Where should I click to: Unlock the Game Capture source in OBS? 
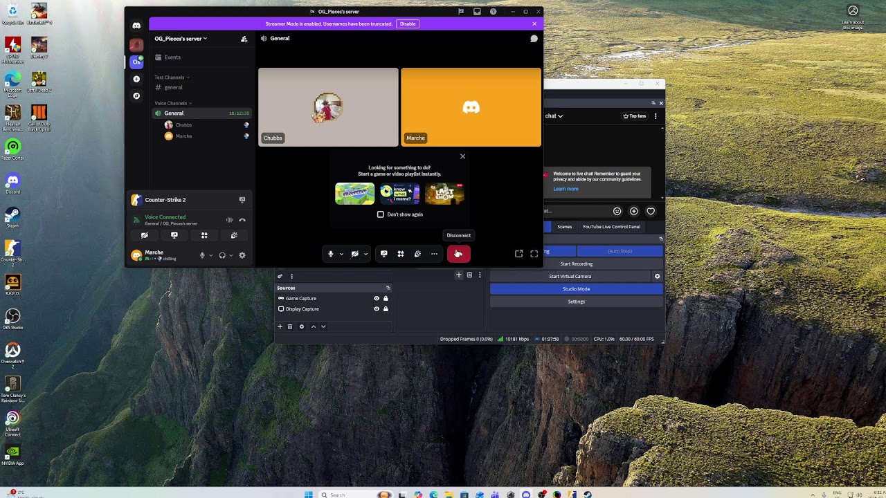tap(386, 299)
